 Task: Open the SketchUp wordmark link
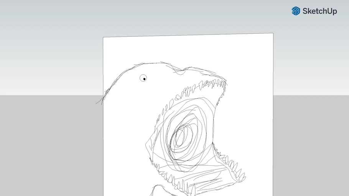coord(319,11)
